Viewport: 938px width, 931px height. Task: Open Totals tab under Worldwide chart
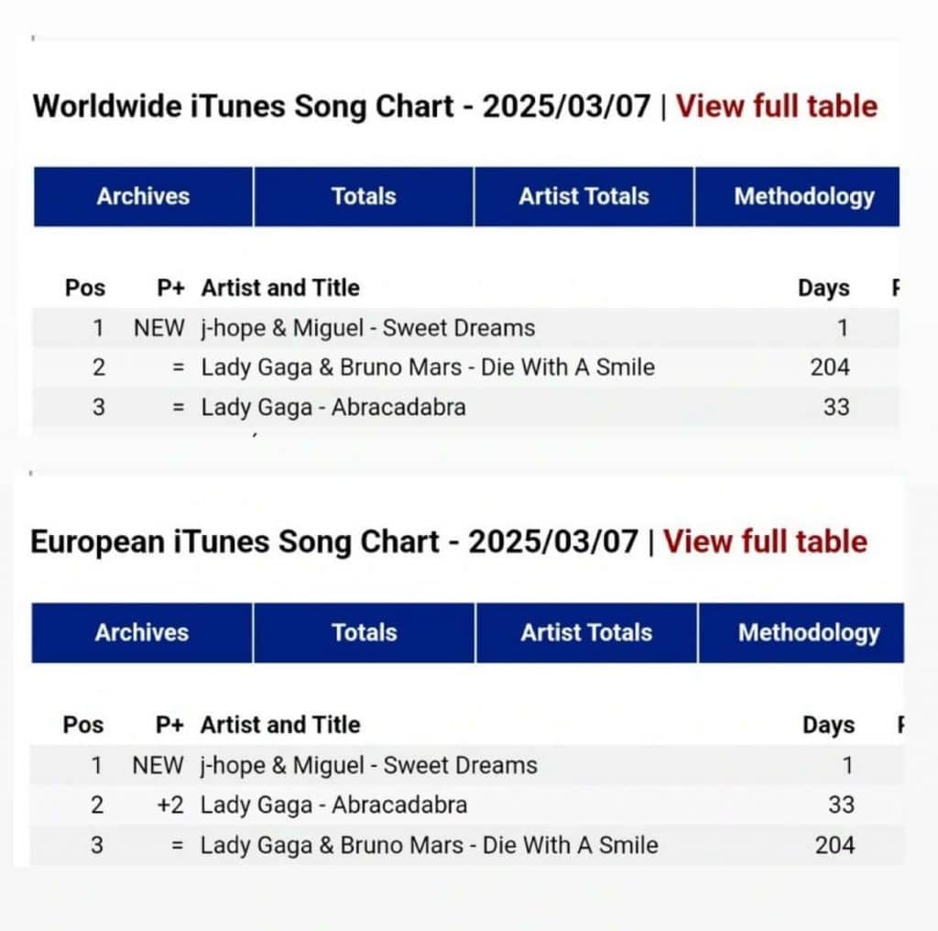click(x=364, y=196)
